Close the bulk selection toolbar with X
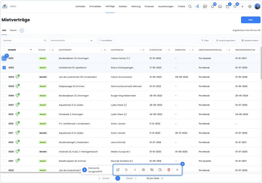 (x=177, y=170)
